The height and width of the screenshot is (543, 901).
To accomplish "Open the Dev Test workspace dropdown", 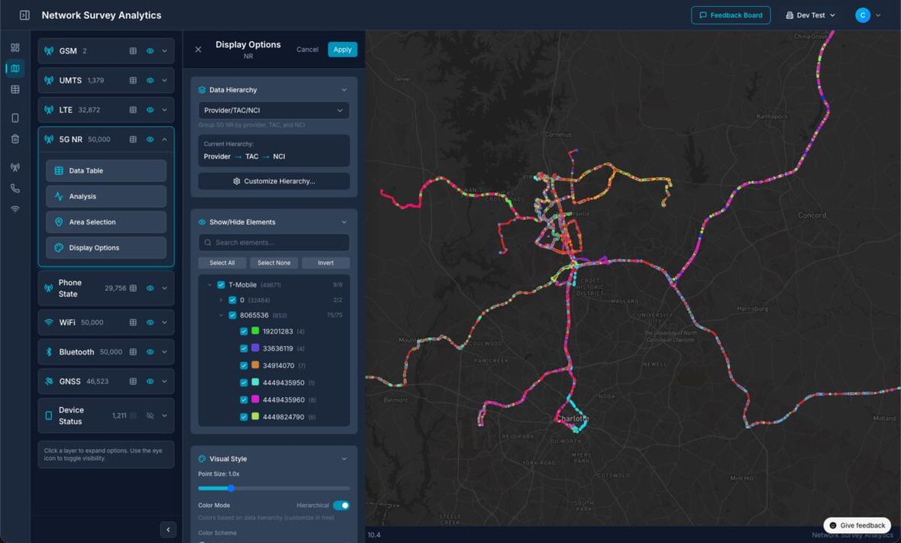I will [810, 15].
